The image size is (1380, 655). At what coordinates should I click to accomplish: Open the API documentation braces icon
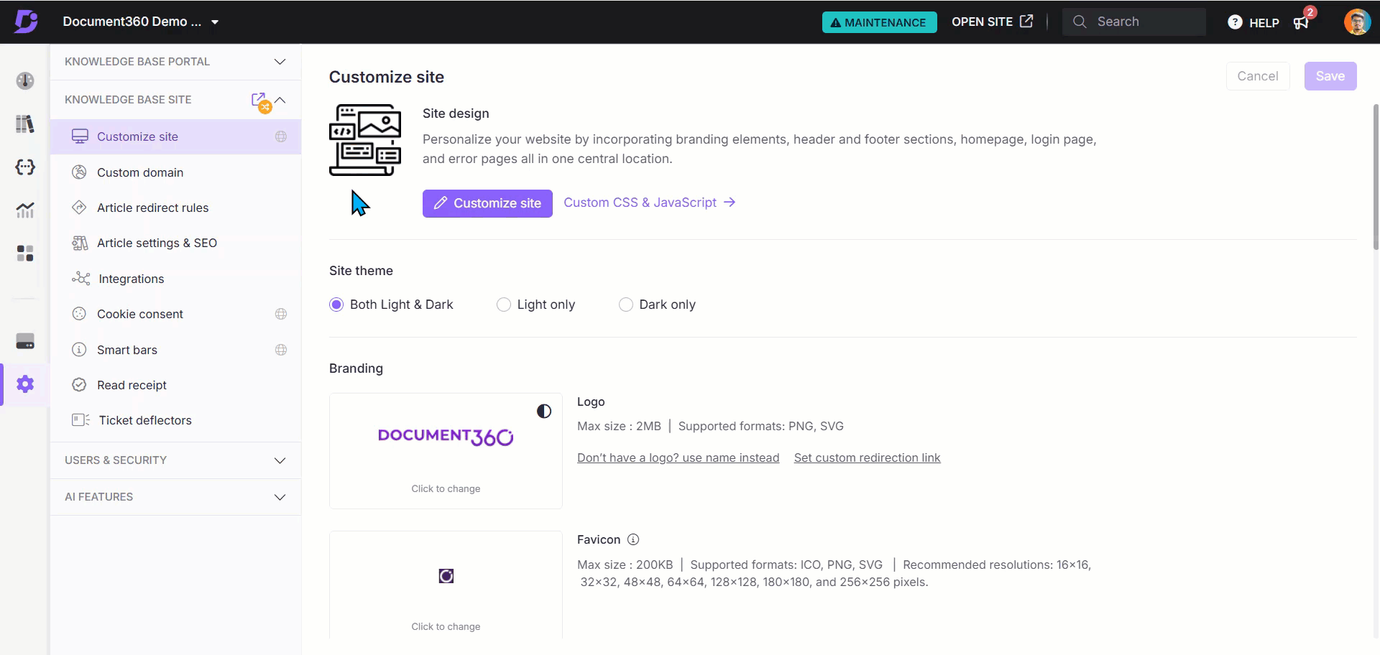point(25,167)
